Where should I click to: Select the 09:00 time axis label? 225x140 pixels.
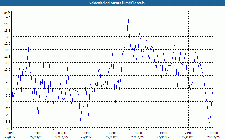point(87,133)
